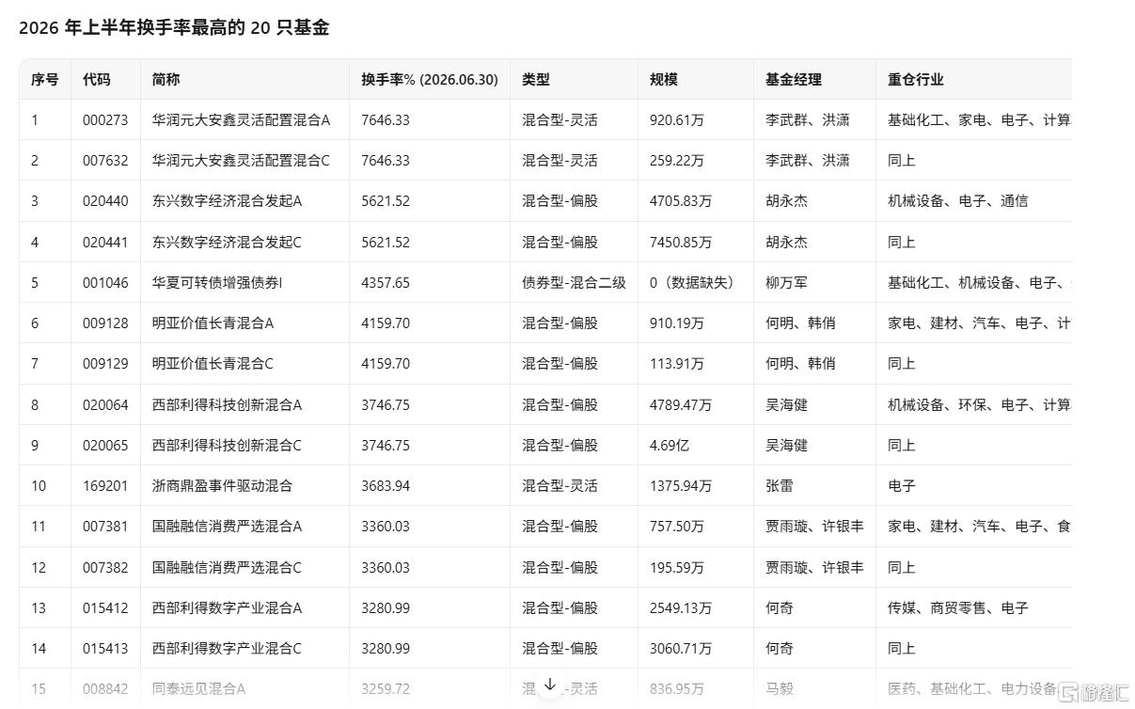This screenshot has width=1135, height=709.
Task: Click fund name 华夏可转债增强债券I
Action: coord(217,283)
